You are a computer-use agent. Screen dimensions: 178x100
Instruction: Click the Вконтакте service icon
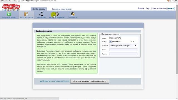pyautogui.click(x=110, y=42)
